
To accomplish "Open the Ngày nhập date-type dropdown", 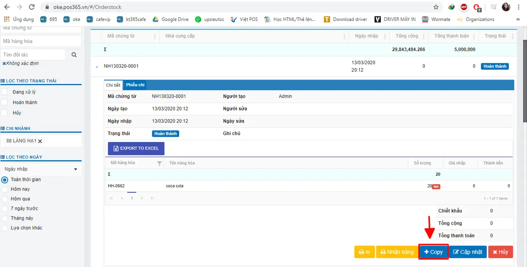I will pyautogui.click(x=41, y=169).
